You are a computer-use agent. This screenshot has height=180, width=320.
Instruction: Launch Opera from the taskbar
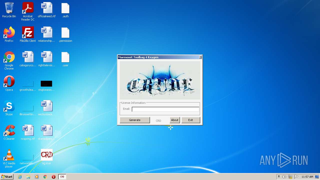53,177
